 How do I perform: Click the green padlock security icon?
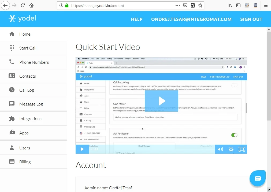pyautogui.click(x=67, y=6)
